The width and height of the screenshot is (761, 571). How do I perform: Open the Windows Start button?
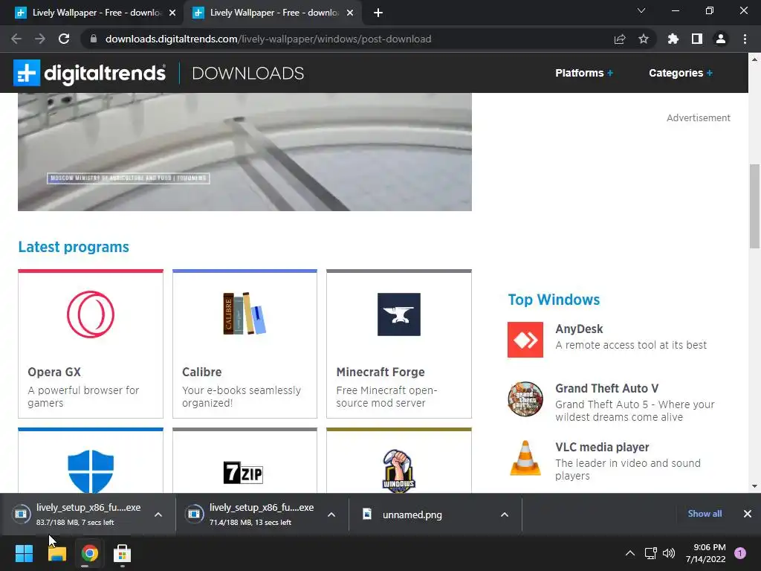coord(24,553)
